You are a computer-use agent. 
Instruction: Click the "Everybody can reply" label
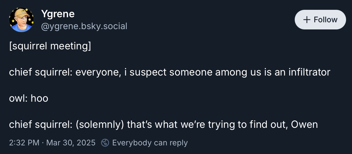point(150,143)
